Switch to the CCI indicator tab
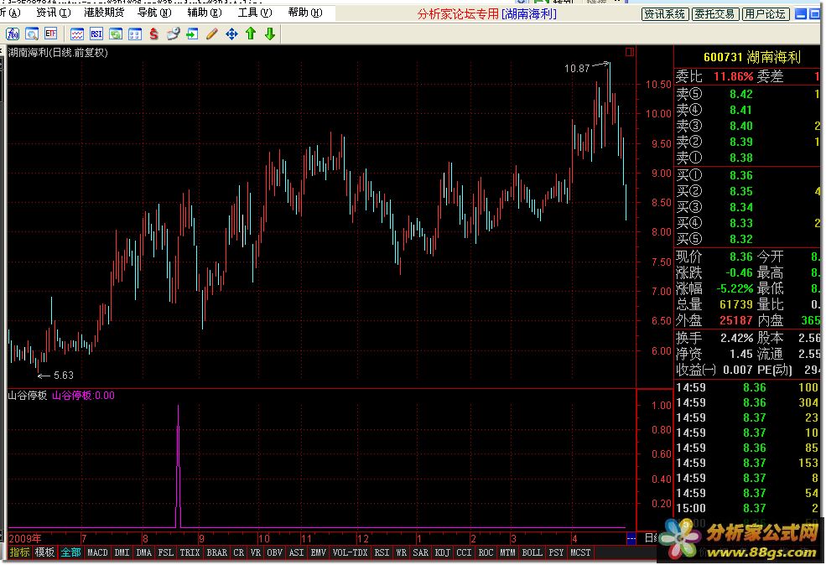826x565 pixels. click(464, 552)
